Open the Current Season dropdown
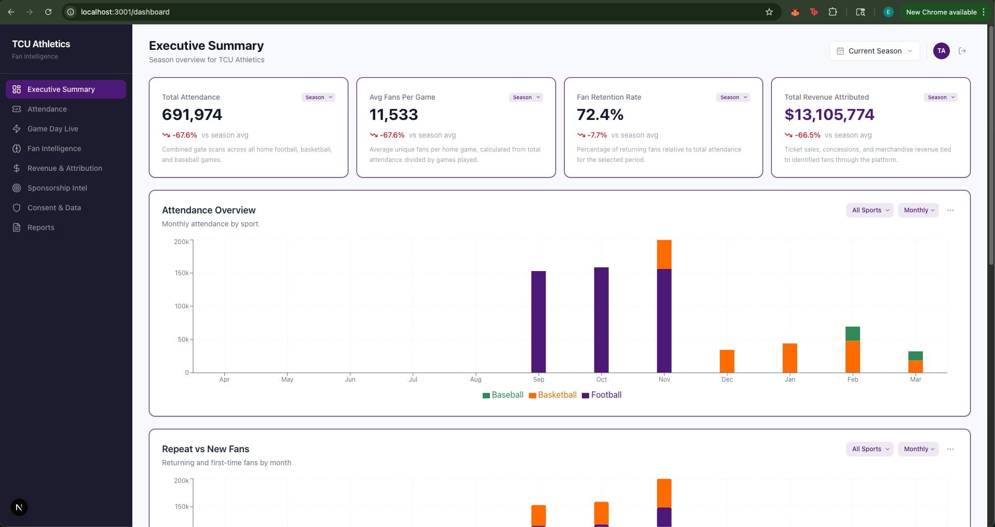This screenshot has height=527, width=995. [875, 51]
